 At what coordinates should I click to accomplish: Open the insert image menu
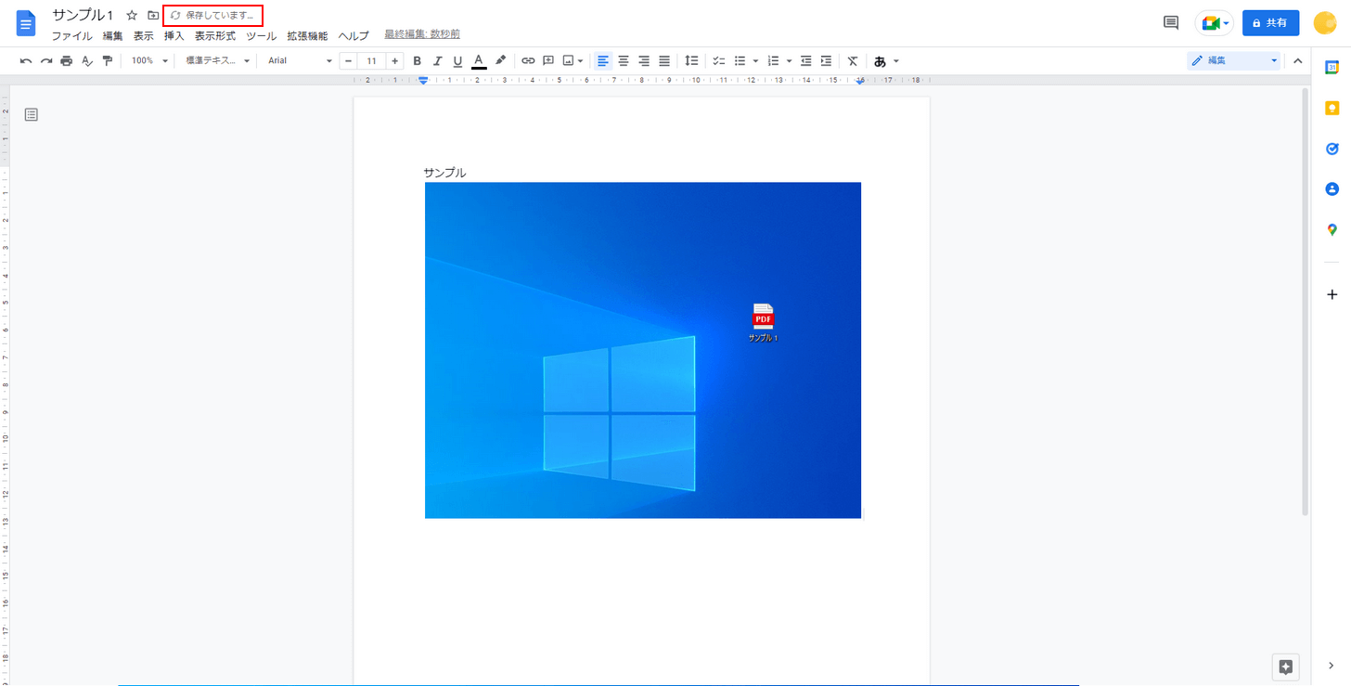tap(573, 61)
